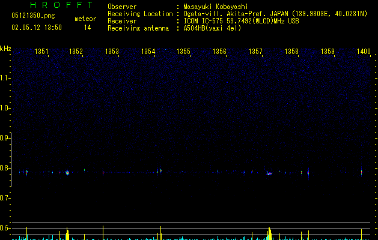Click the 0.6 kHz frequency label
Viewport: 378px width, 240px height.
pyautogui.click(x=5, y=228)
